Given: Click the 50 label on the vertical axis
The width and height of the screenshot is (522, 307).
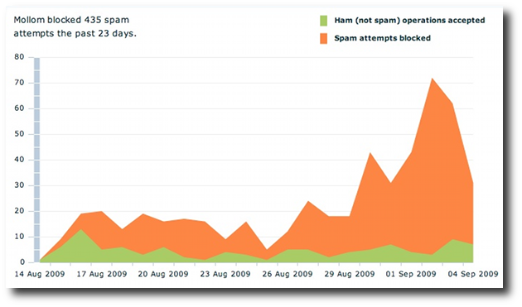Looking at the screenshot, I should (19, 134).
